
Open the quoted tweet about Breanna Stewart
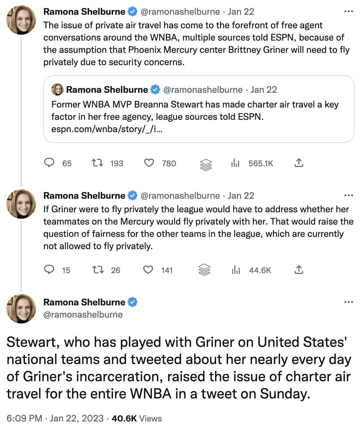point(199,109)
